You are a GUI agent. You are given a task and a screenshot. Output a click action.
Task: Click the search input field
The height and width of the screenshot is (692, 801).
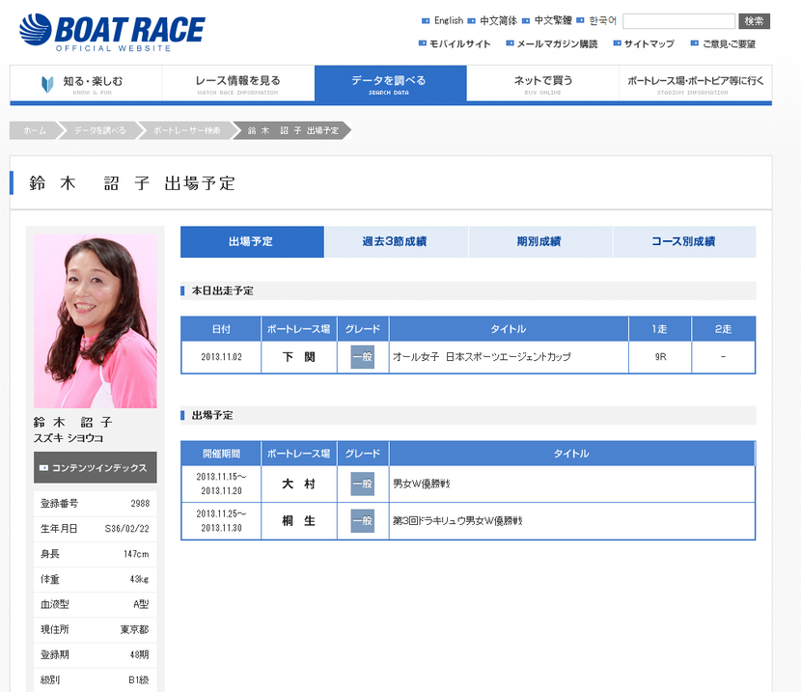tap(677, 18)
